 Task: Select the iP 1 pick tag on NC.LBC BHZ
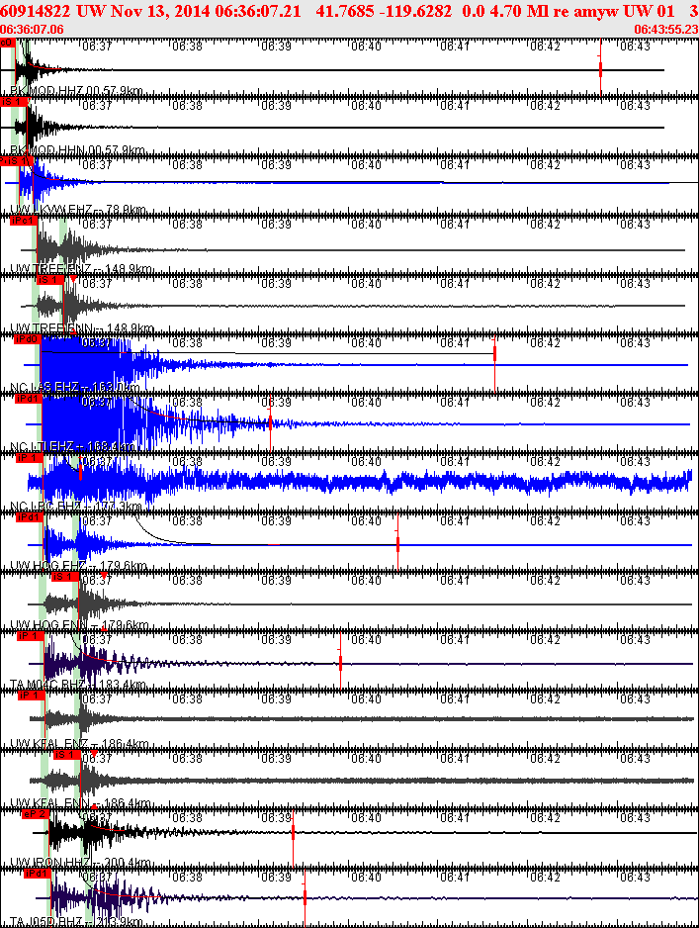(x=30, y=458)
